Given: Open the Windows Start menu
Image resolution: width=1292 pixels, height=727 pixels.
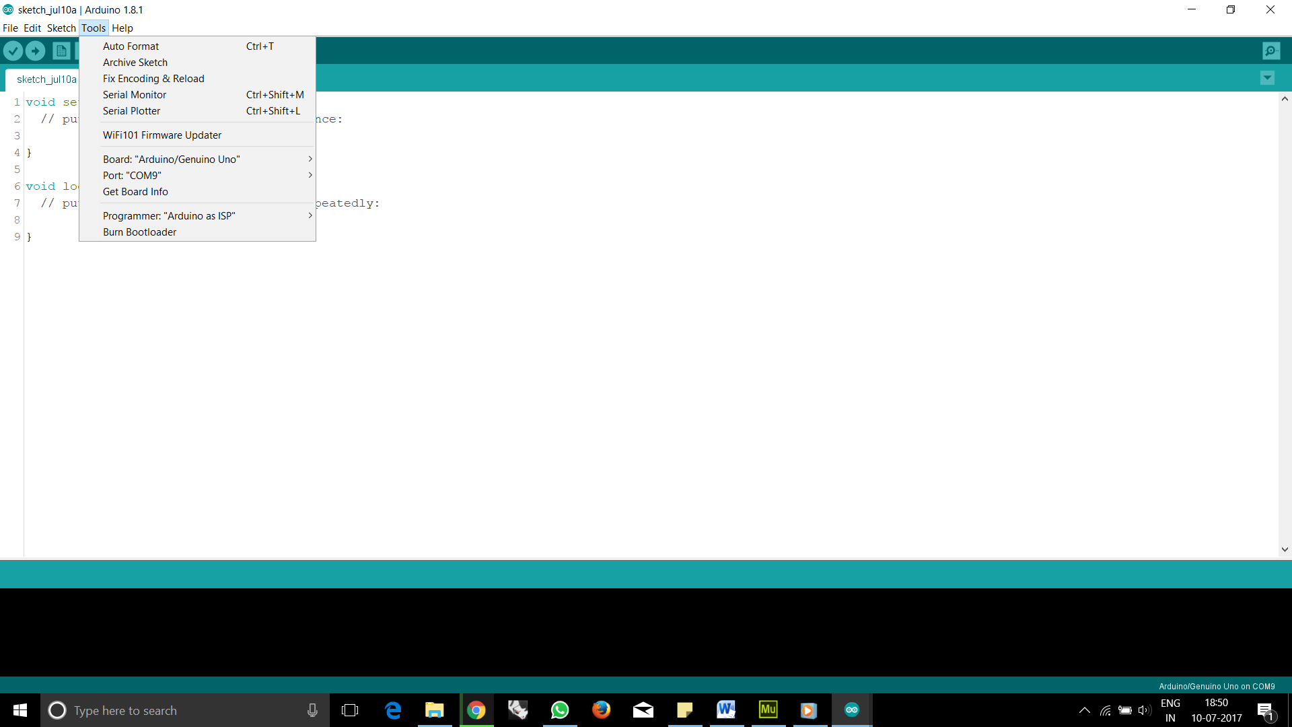Looking at the screenshot, I should tap(20, 710).
